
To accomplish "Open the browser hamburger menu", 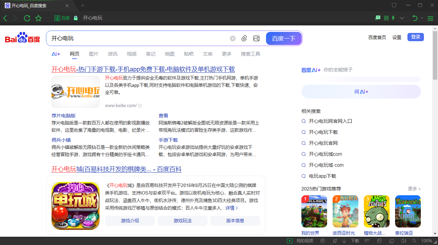I will pyautogui.click(x=430, y=18).
